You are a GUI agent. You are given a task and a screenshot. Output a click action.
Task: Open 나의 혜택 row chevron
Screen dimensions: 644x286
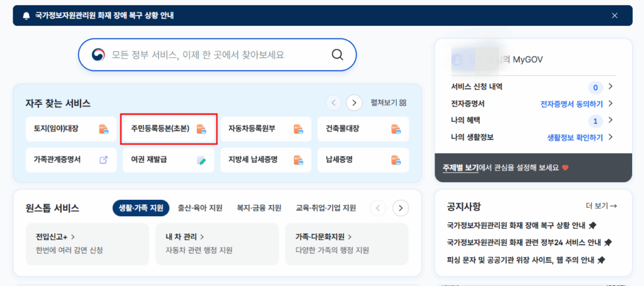click(x=611, y=120)
